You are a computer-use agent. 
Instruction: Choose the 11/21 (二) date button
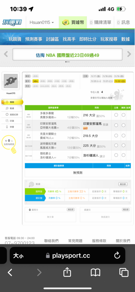pos(108,81)
